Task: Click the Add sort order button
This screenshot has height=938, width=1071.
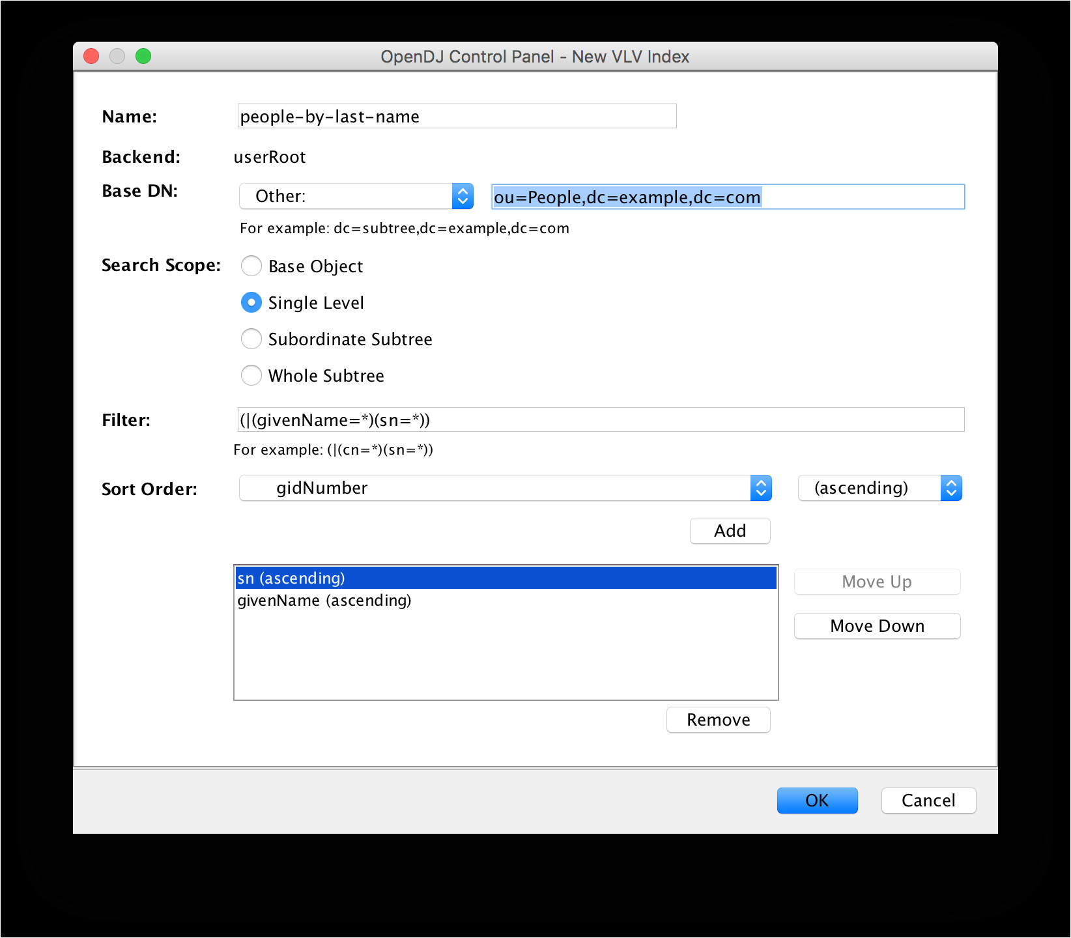Action: [730, 531]
